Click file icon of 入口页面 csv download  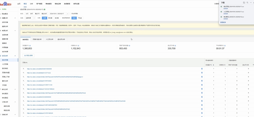point(221,12)
